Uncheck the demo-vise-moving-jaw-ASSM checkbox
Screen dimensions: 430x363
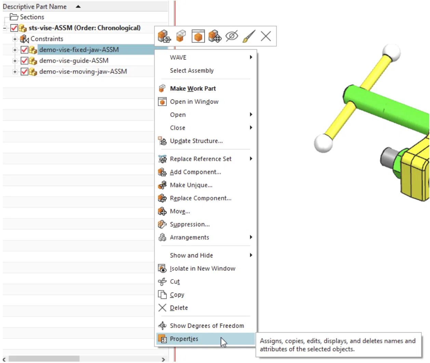(x=24, y=72)
